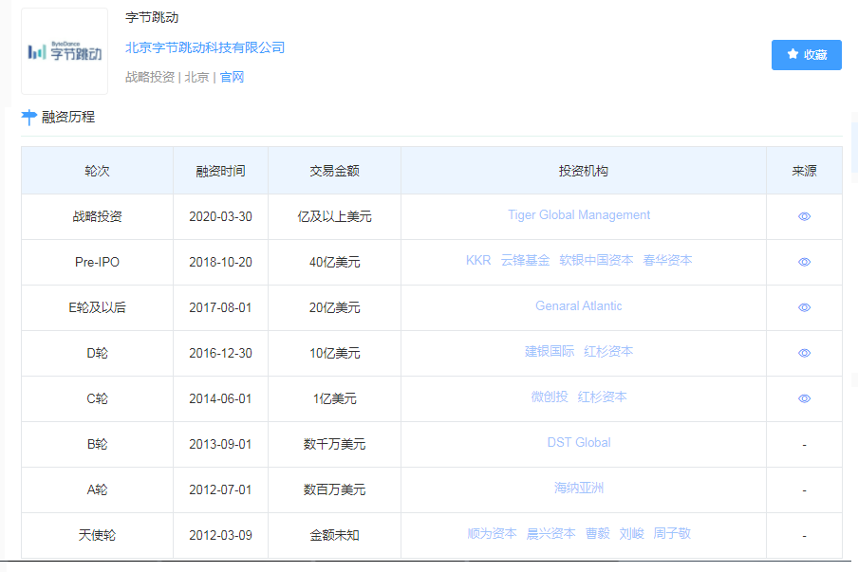This screenshot has width=858, height=572.
Task: Click the 投资机构 column header
Action: 584,171
